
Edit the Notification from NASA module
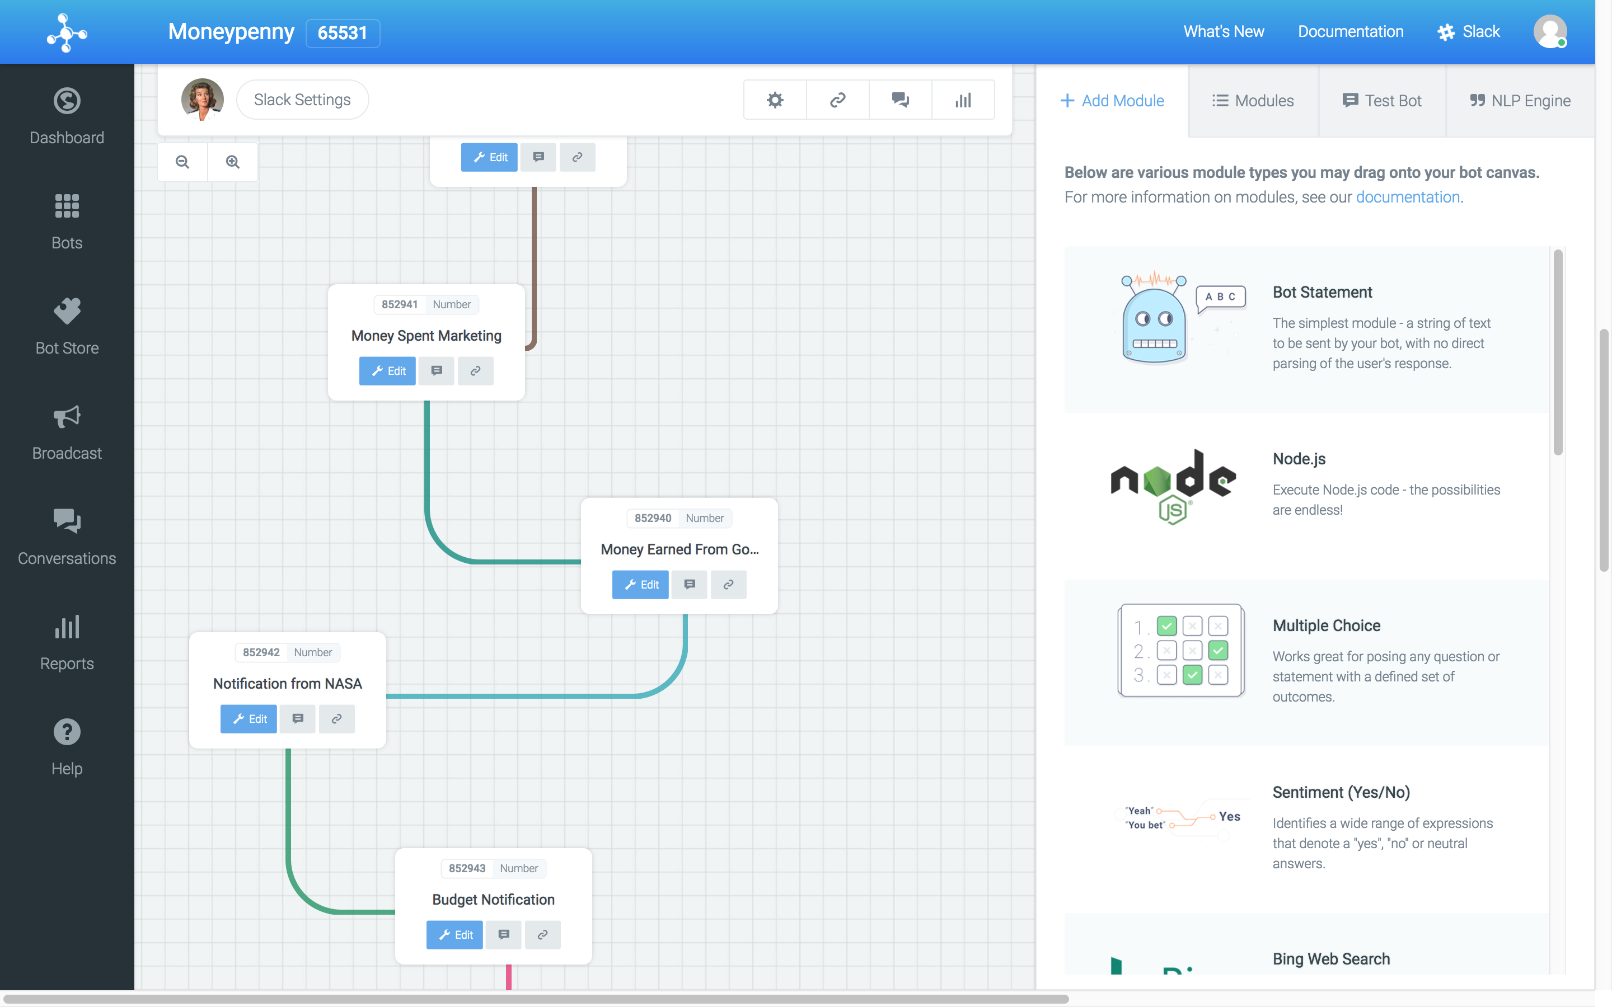249,719
